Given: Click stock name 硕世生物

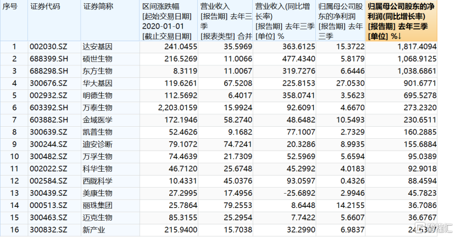Looking at the screenshot, I should [97, 59].
